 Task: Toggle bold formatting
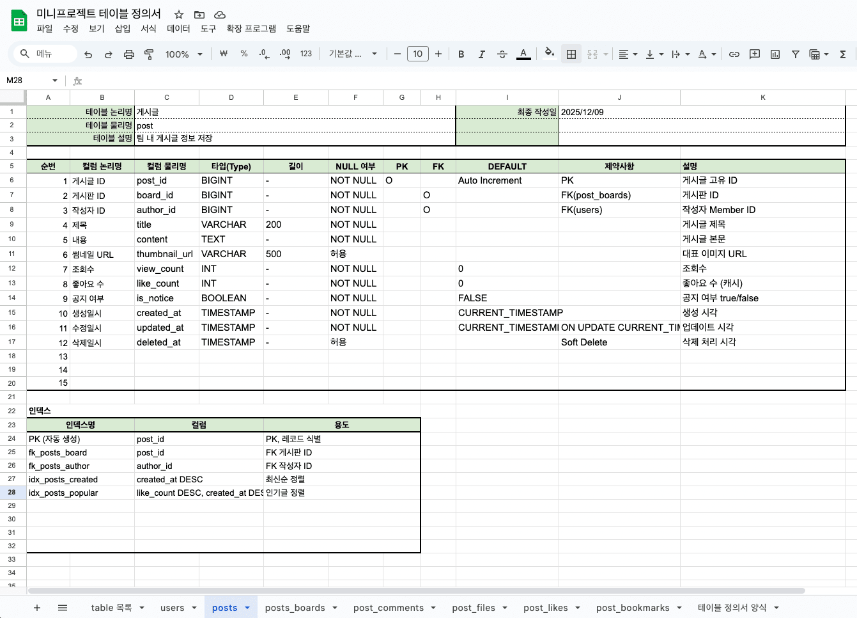click(461, 54)
